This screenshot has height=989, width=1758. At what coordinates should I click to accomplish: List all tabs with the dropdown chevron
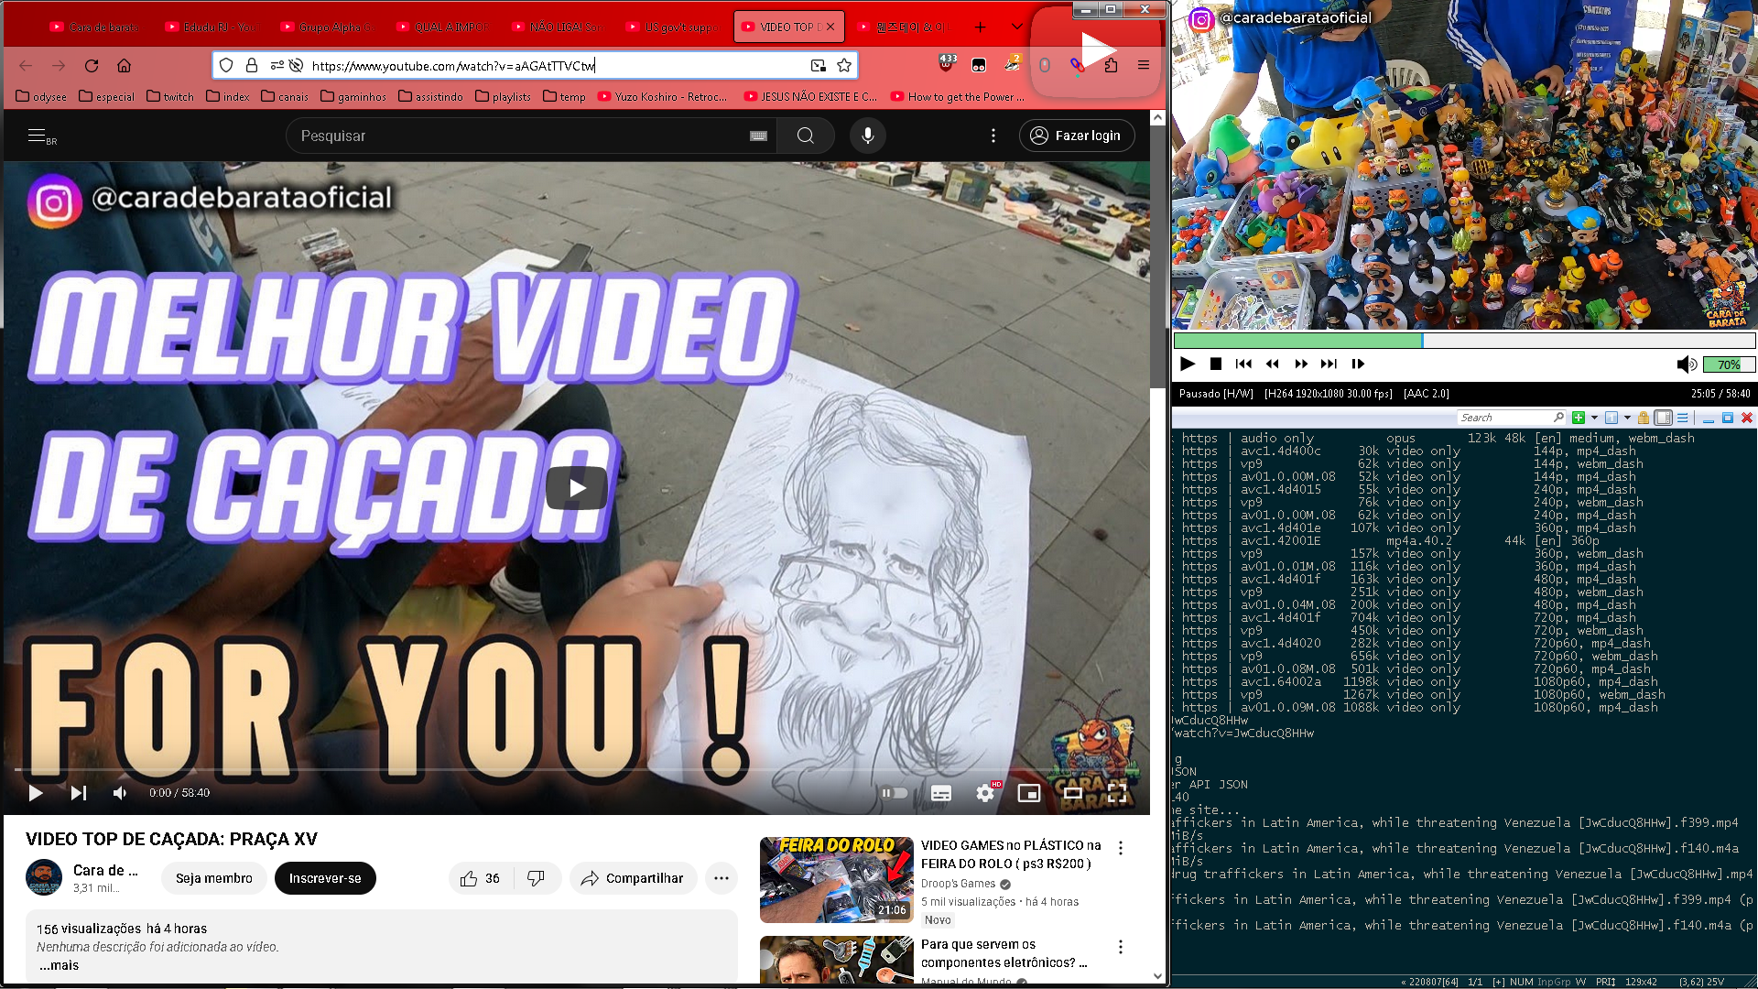(1016, 27)
